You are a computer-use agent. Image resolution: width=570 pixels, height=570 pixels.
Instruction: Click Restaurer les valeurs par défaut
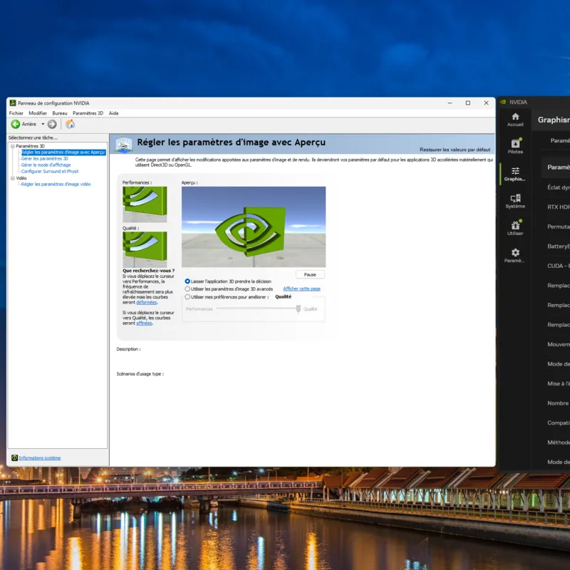pyautogui.click(x=455, y=150)
